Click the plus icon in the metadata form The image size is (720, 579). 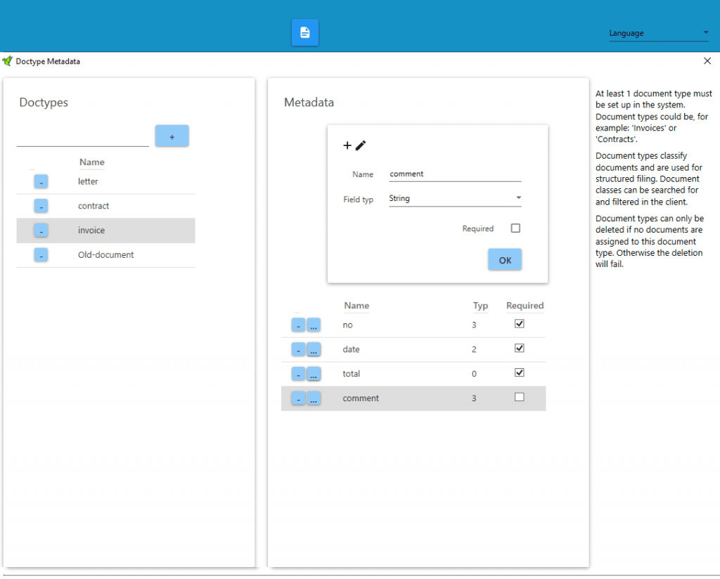tap(347, 145)
